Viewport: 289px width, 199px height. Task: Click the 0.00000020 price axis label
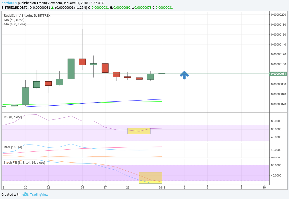click(x=278, y=104)
